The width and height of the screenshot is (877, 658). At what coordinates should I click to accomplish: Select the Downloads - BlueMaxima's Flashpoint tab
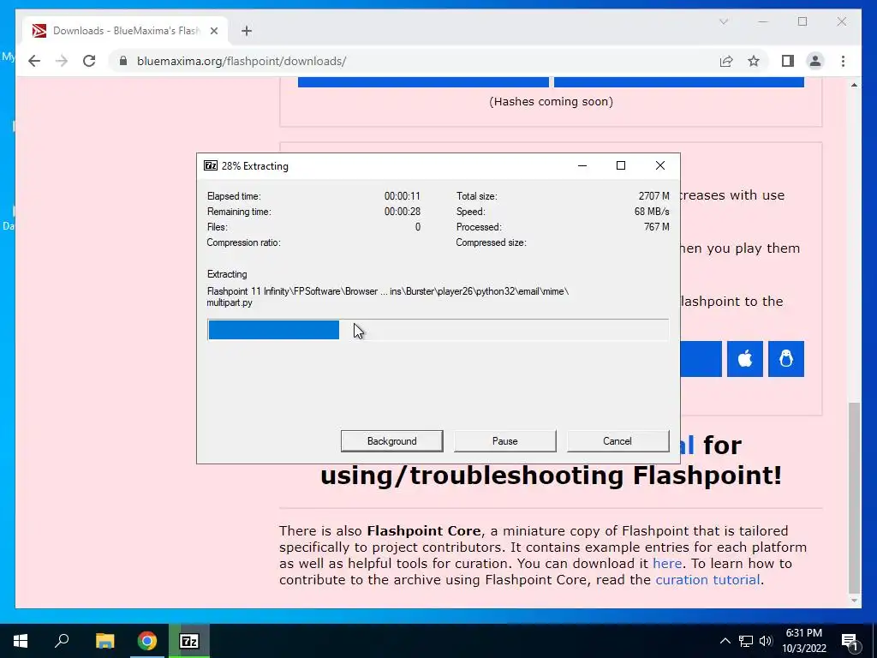click(x=126, y=31)
